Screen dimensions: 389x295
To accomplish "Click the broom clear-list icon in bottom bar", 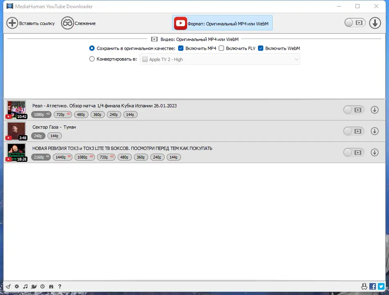I will pyautogui.click(x=8, y=286).
